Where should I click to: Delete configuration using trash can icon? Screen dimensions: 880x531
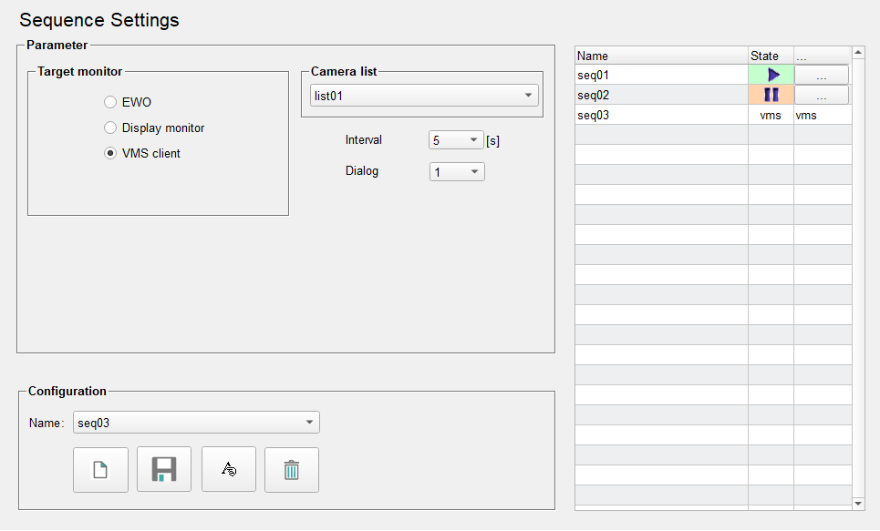point(292,470)
